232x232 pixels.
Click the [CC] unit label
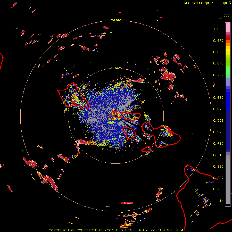(220, 18)
